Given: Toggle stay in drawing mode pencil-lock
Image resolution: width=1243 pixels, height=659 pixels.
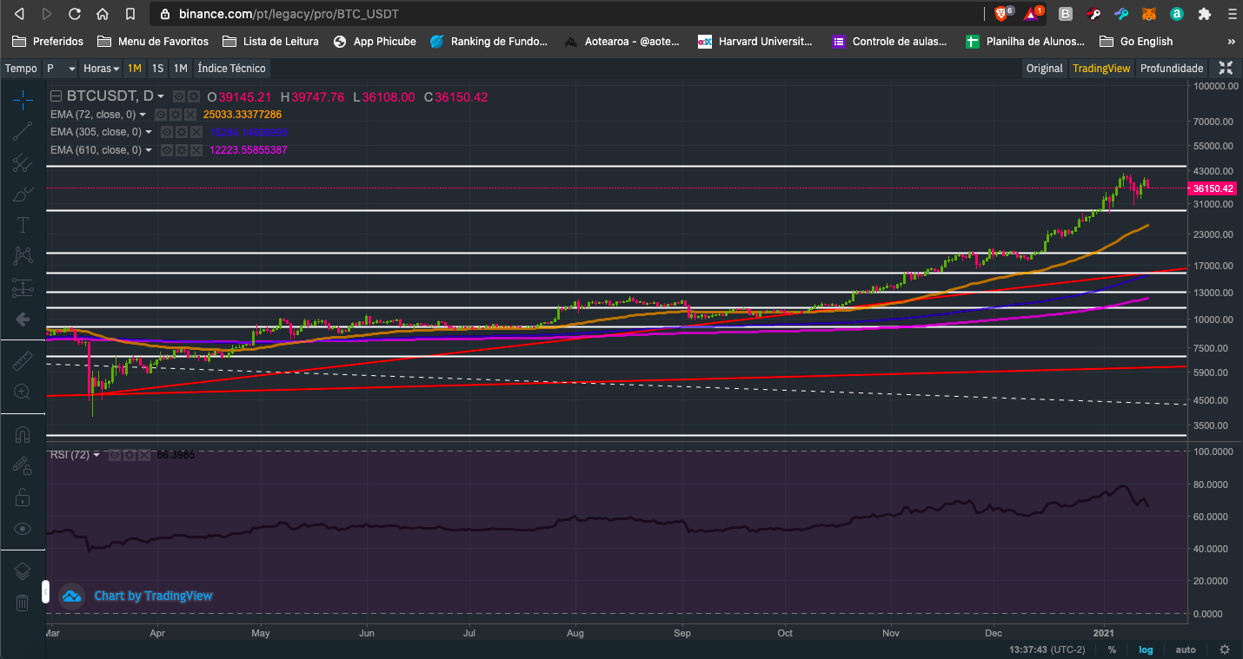Looking at the screenshot, I should [x=23, y=466].
